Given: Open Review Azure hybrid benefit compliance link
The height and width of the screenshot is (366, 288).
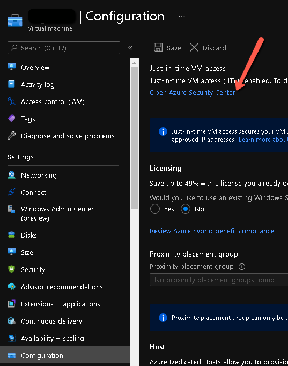Looking at the screenshot, I should point(212,231).
